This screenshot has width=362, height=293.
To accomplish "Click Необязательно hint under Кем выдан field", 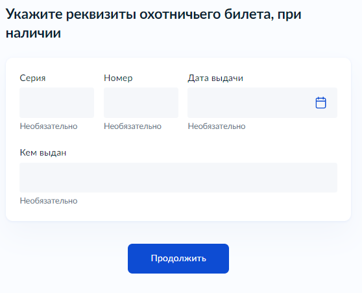I will pyautogui.click(x=49, y=201).
